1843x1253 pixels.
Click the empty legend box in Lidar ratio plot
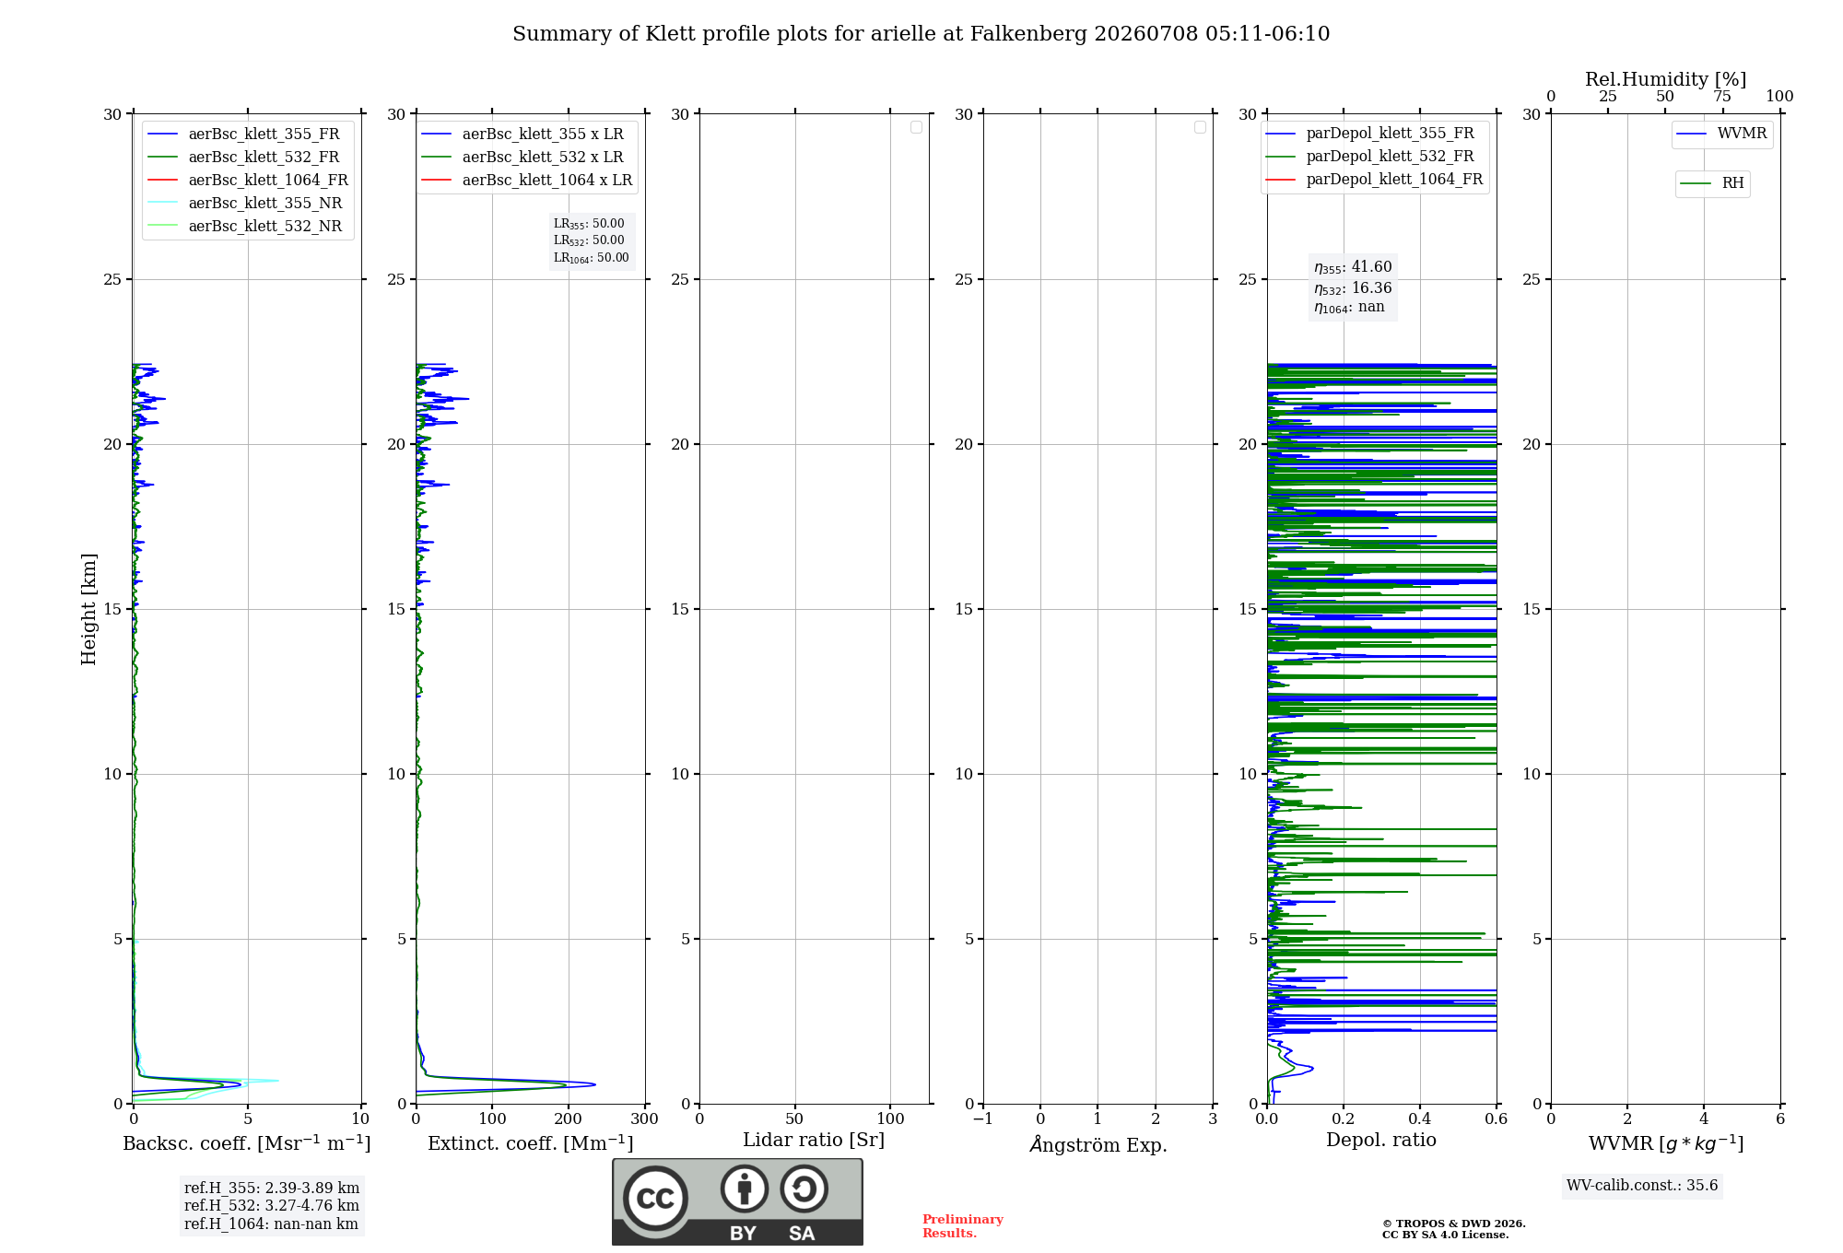coord(916,127)
